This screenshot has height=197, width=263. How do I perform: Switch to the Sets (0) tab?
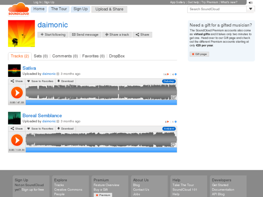[41, 56]
